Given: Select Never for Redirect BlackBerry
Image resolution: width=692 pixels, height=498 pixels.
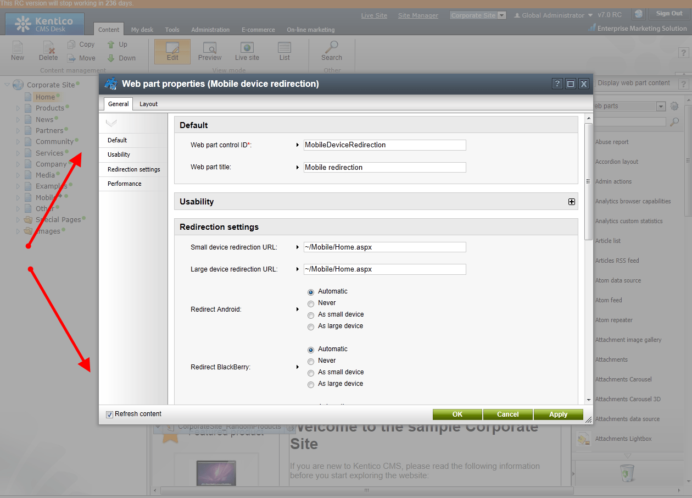Looking at the screenshot, I should (311, 361).
